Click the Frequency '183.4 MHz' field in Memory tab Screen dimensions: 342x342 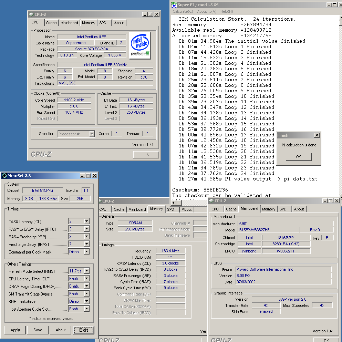(170, 251)
